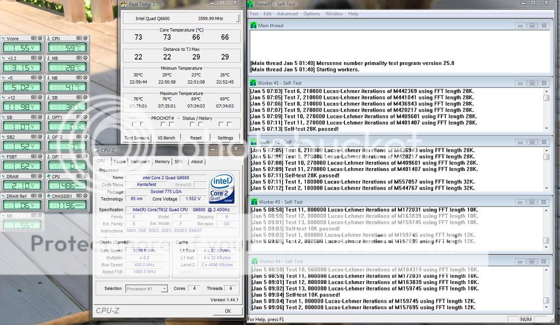Screen dimensions: 560x325
Task: Click the Socket 775 LGA package field
Action: [166, 192]
